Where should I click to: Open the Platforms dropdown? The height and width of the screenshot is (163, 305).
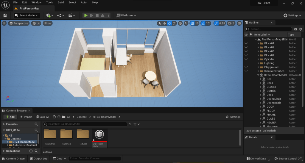pos(126,15)
